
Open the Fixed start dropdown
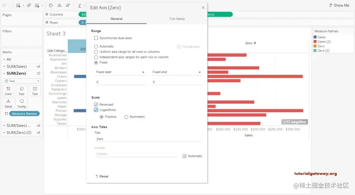(x=120, y=72)
